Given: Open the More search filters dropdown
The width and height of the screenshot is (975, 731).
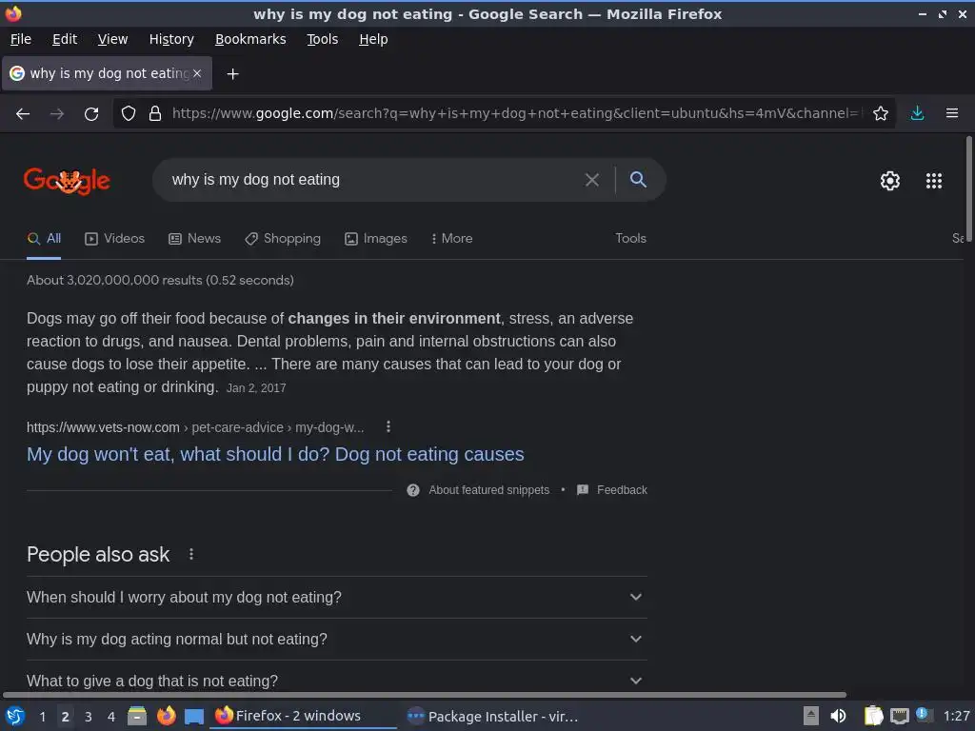Looking at the screenshot, I should pyautogui.click(x=452, y=239).
